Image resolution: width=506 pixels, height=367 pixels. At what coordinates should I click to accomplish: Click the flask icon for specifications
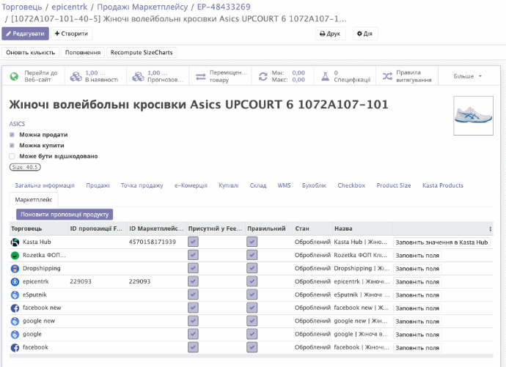pyautogui.click(x=326, y=76)
